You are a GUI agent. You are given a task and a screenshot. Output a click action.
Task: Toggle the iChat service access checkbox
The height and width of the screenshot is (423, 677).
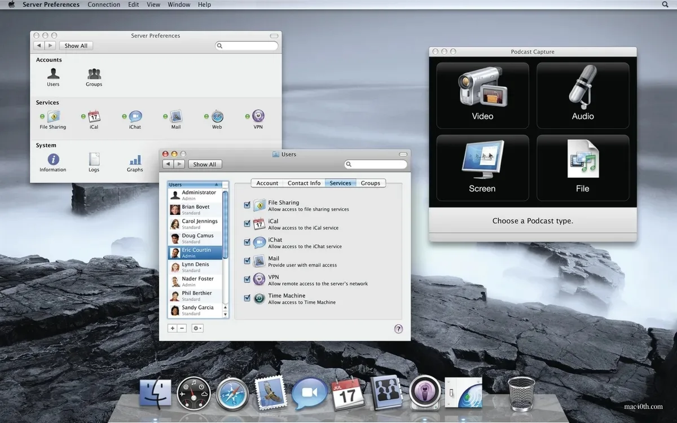pyautogui.click(x=247, y=241)
